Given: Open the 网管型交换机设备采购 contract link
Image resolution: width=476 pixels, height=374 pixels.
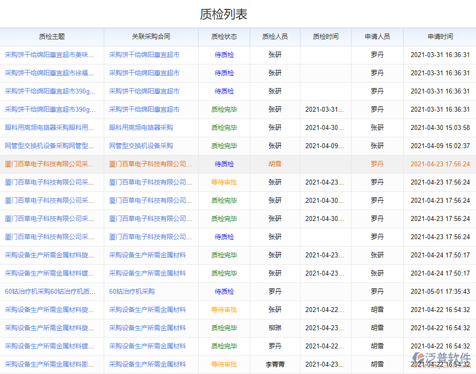Looking at the screenshot, I should 141,146.
